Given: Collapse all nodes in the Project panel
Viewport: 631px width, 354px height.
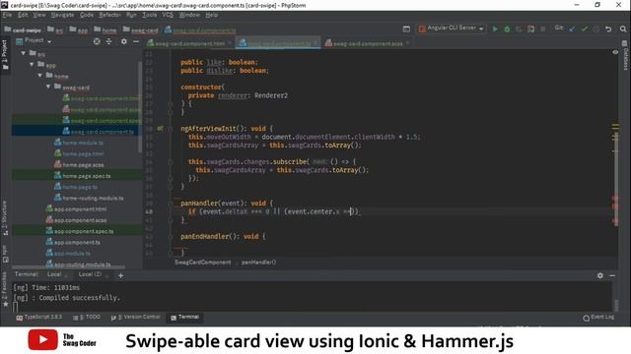Looking at the screenshot, I should [109, 41].
